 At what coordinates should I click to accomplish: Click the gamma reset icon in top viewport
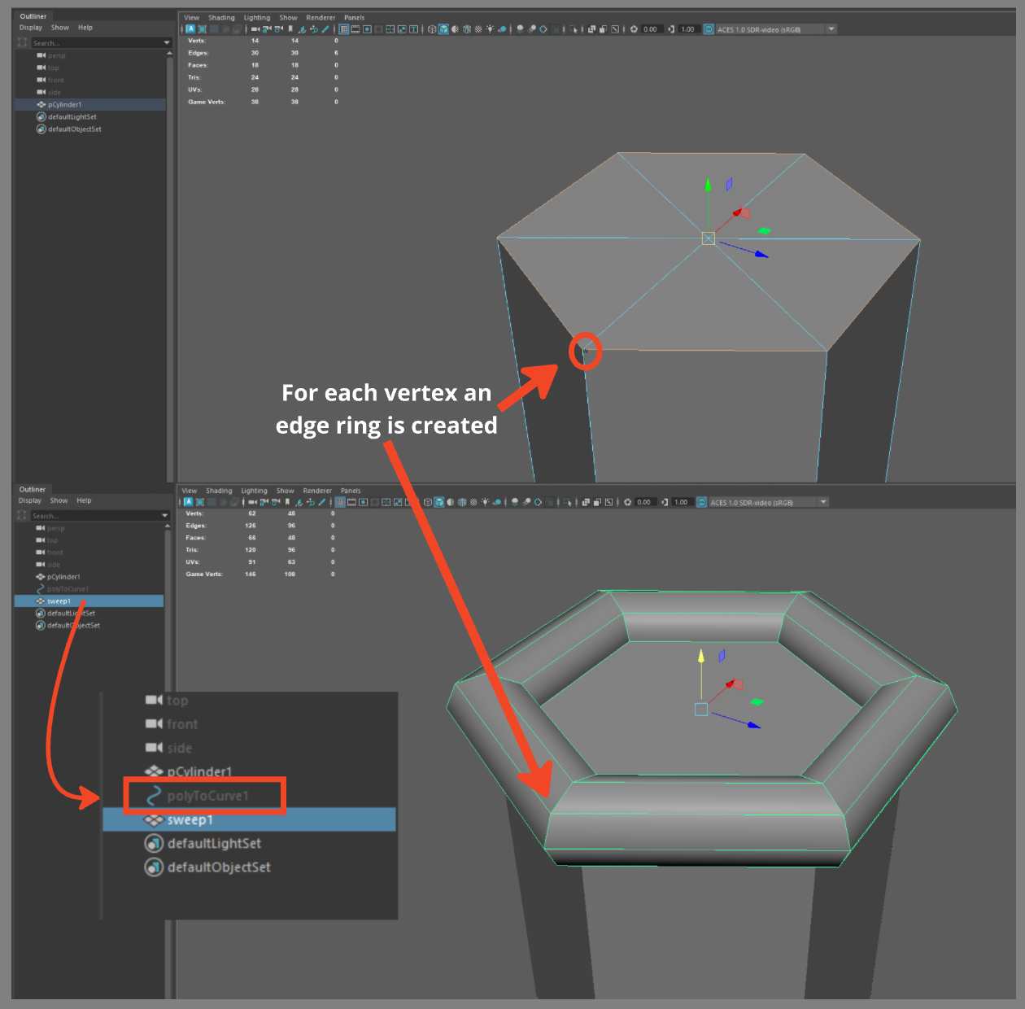coord(671,29)
